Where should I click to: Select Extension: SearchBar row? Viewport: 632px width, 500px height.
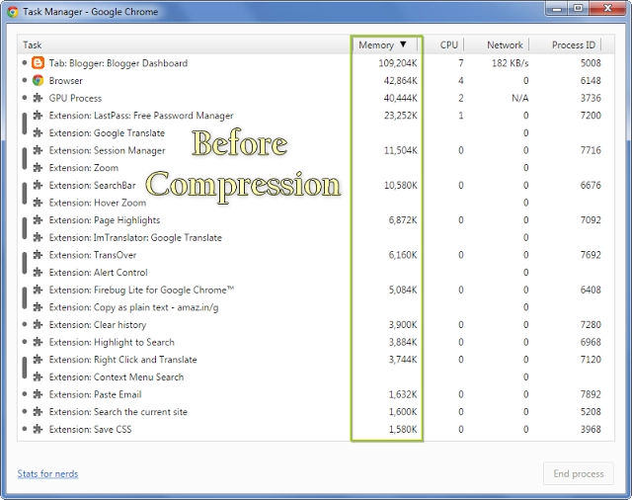[x=316, y=185]
